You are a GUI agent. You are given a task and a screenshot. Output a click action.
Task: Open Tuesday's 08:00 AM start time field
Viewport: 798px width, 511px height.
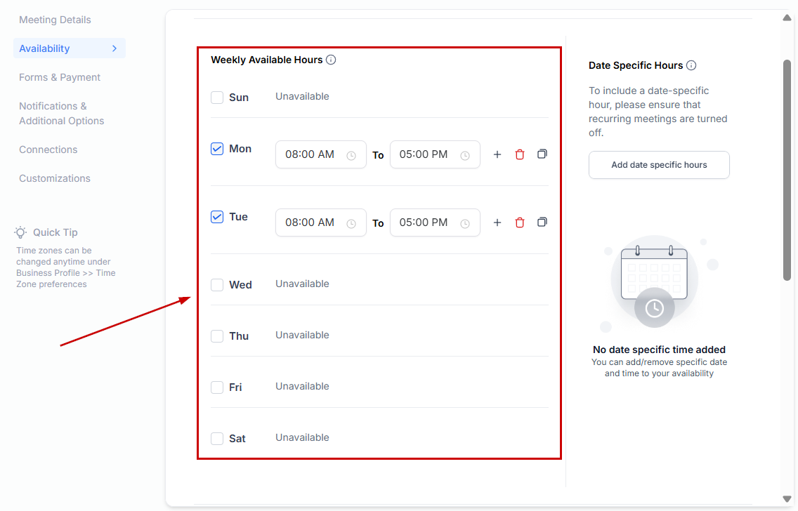click(320, 223)
